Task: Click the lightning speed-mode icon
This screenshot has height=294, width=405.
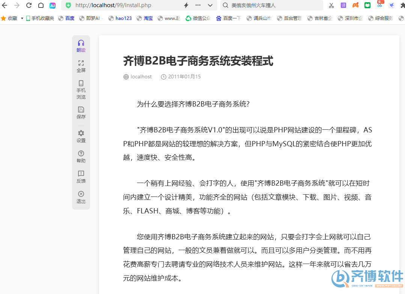Action: tap(186, 5)
